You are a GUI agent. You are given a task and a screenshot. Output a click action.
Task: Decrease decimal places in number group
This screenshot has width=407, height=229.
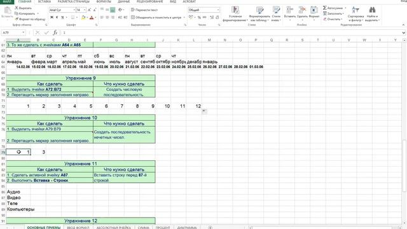tap(217, 17)
